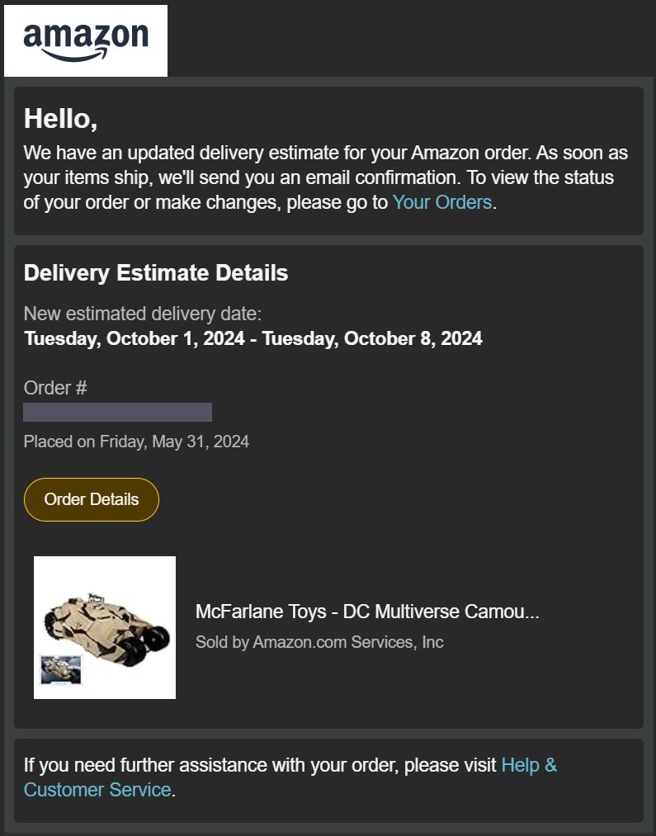Click the Tuesday, October 1, 2024 start date
Screen dimensions: 656x836
(x=134, y=338)
